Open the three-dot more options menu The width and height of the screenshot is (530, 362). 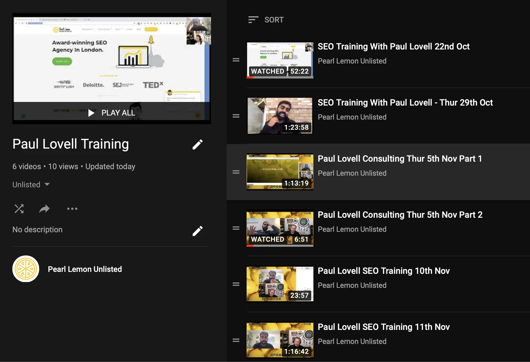coord(72,209)
